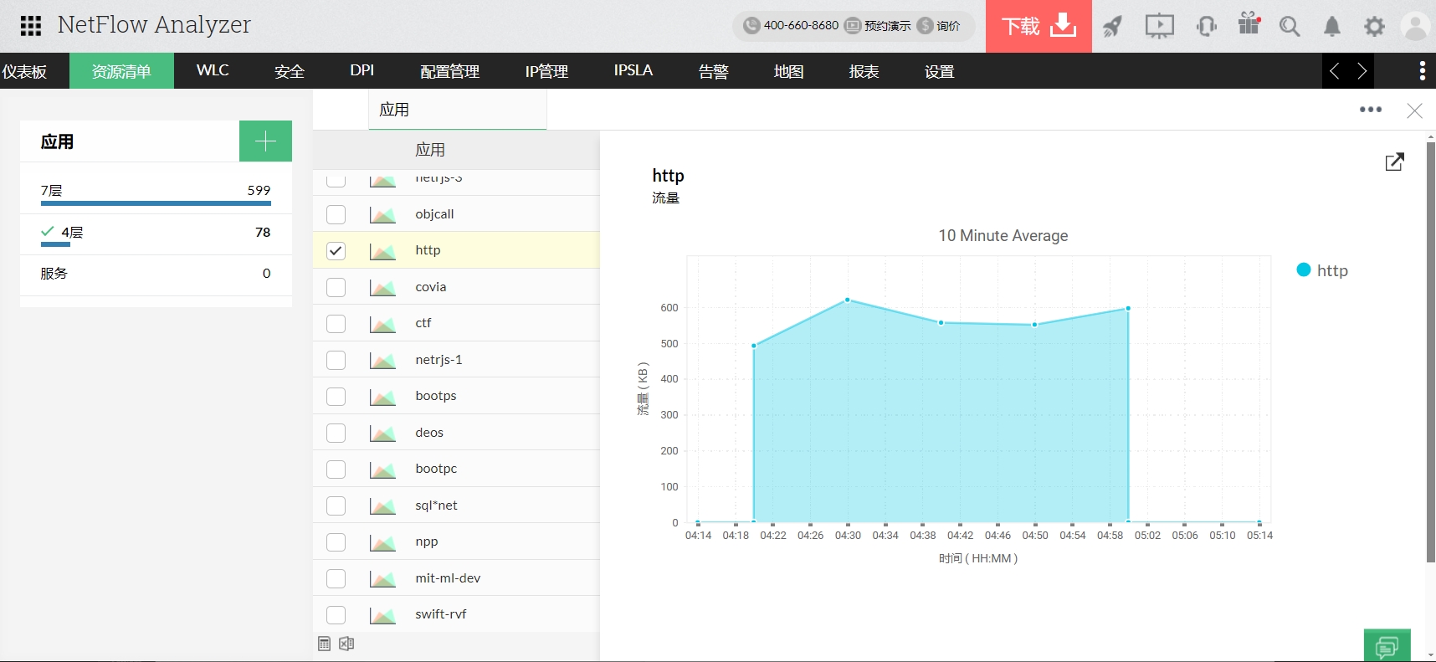This screenshot has height=662, width=1436.
Task: Uncheck the http application checkbox
Action: point(336,251)
